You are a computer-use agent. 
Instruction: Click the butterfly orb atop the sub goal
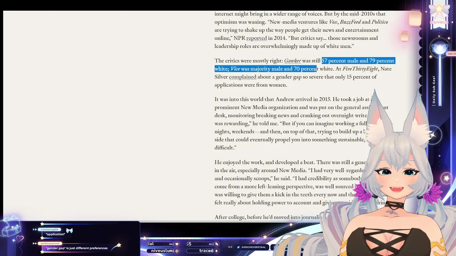tap(439, 48)
